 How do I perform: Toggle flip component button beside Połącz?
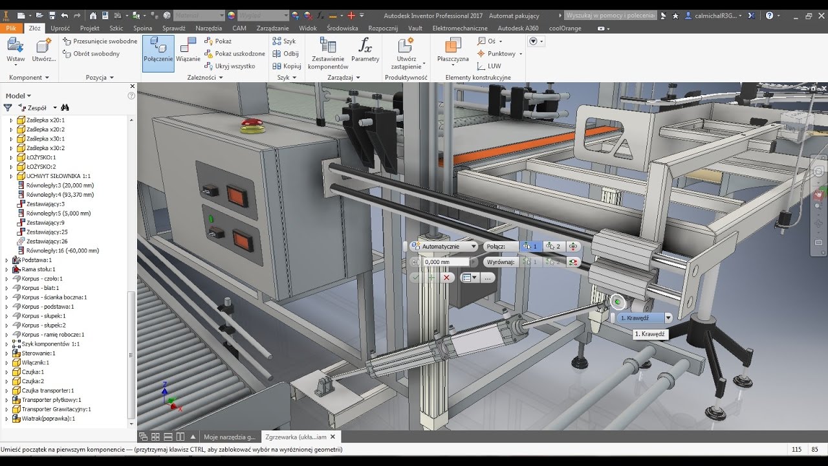(x=573, y=246)
